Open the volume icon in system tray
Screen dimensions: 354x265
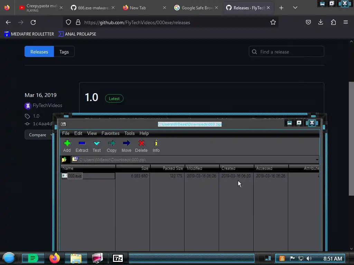point(309,258)
